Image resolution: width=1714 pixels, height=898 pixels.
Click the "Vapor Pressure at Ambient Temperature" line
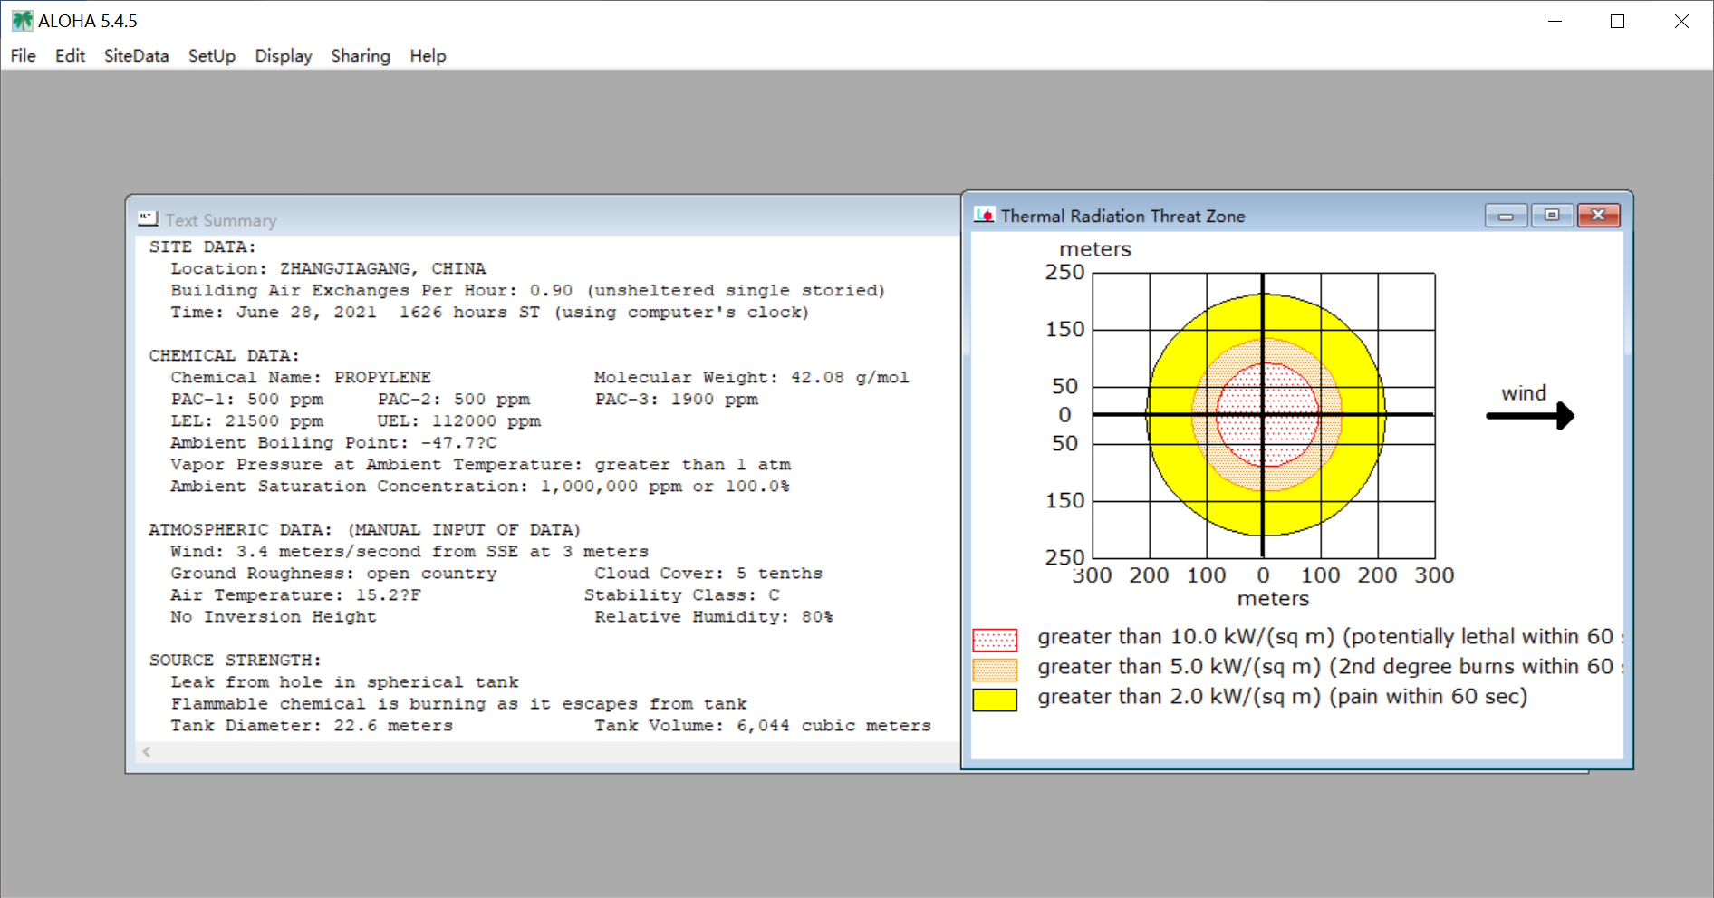pyautogui.click(x=480, y=464)
